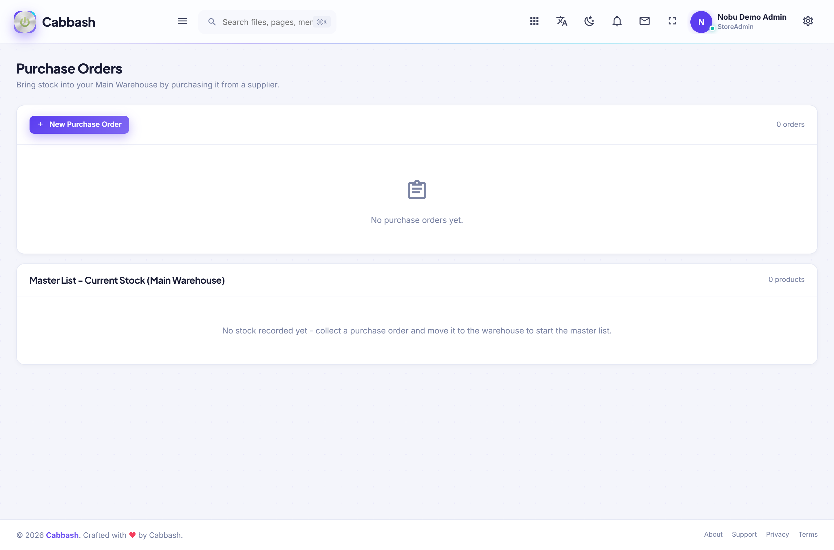
Task: Click the Purchase Orders page heading
Action: [x=69, y=69]
